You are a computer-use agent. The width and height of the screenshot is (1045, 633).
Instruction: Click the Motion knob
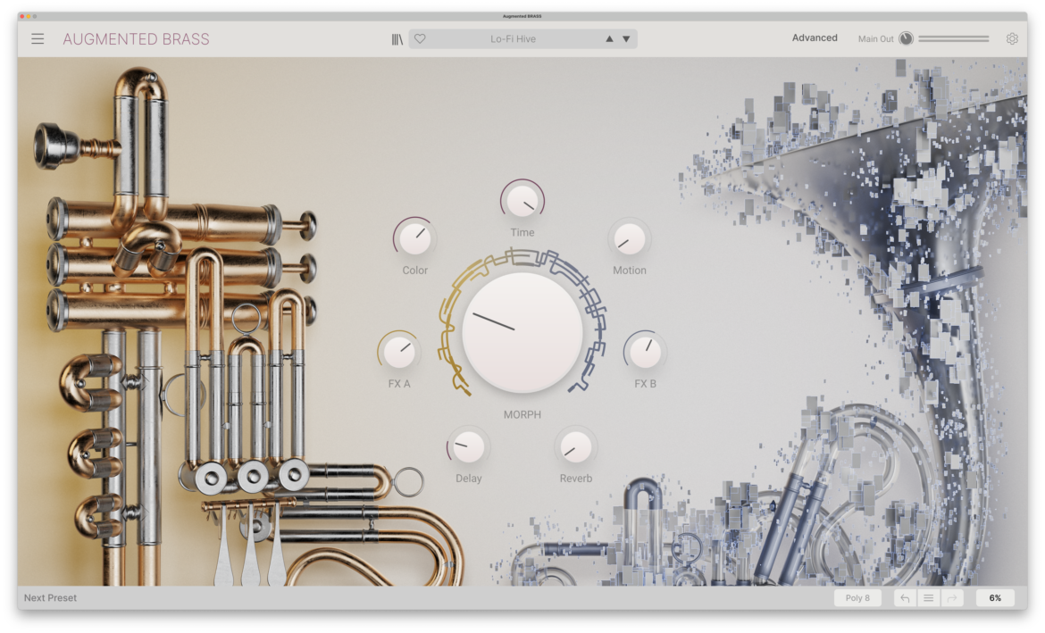pyautogui.click(x=630, y=239)
